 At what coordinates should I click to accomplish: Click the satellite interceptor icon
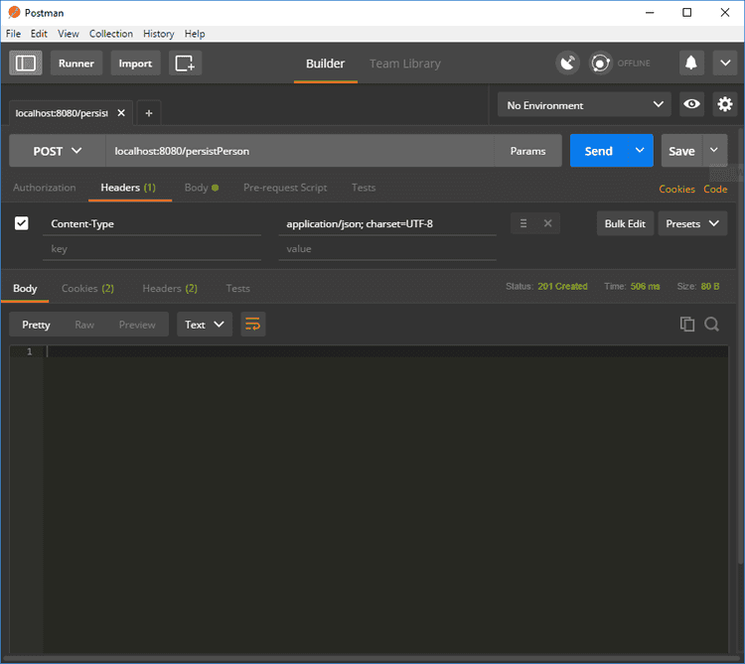pyautogui.click(x=567, y=64)
